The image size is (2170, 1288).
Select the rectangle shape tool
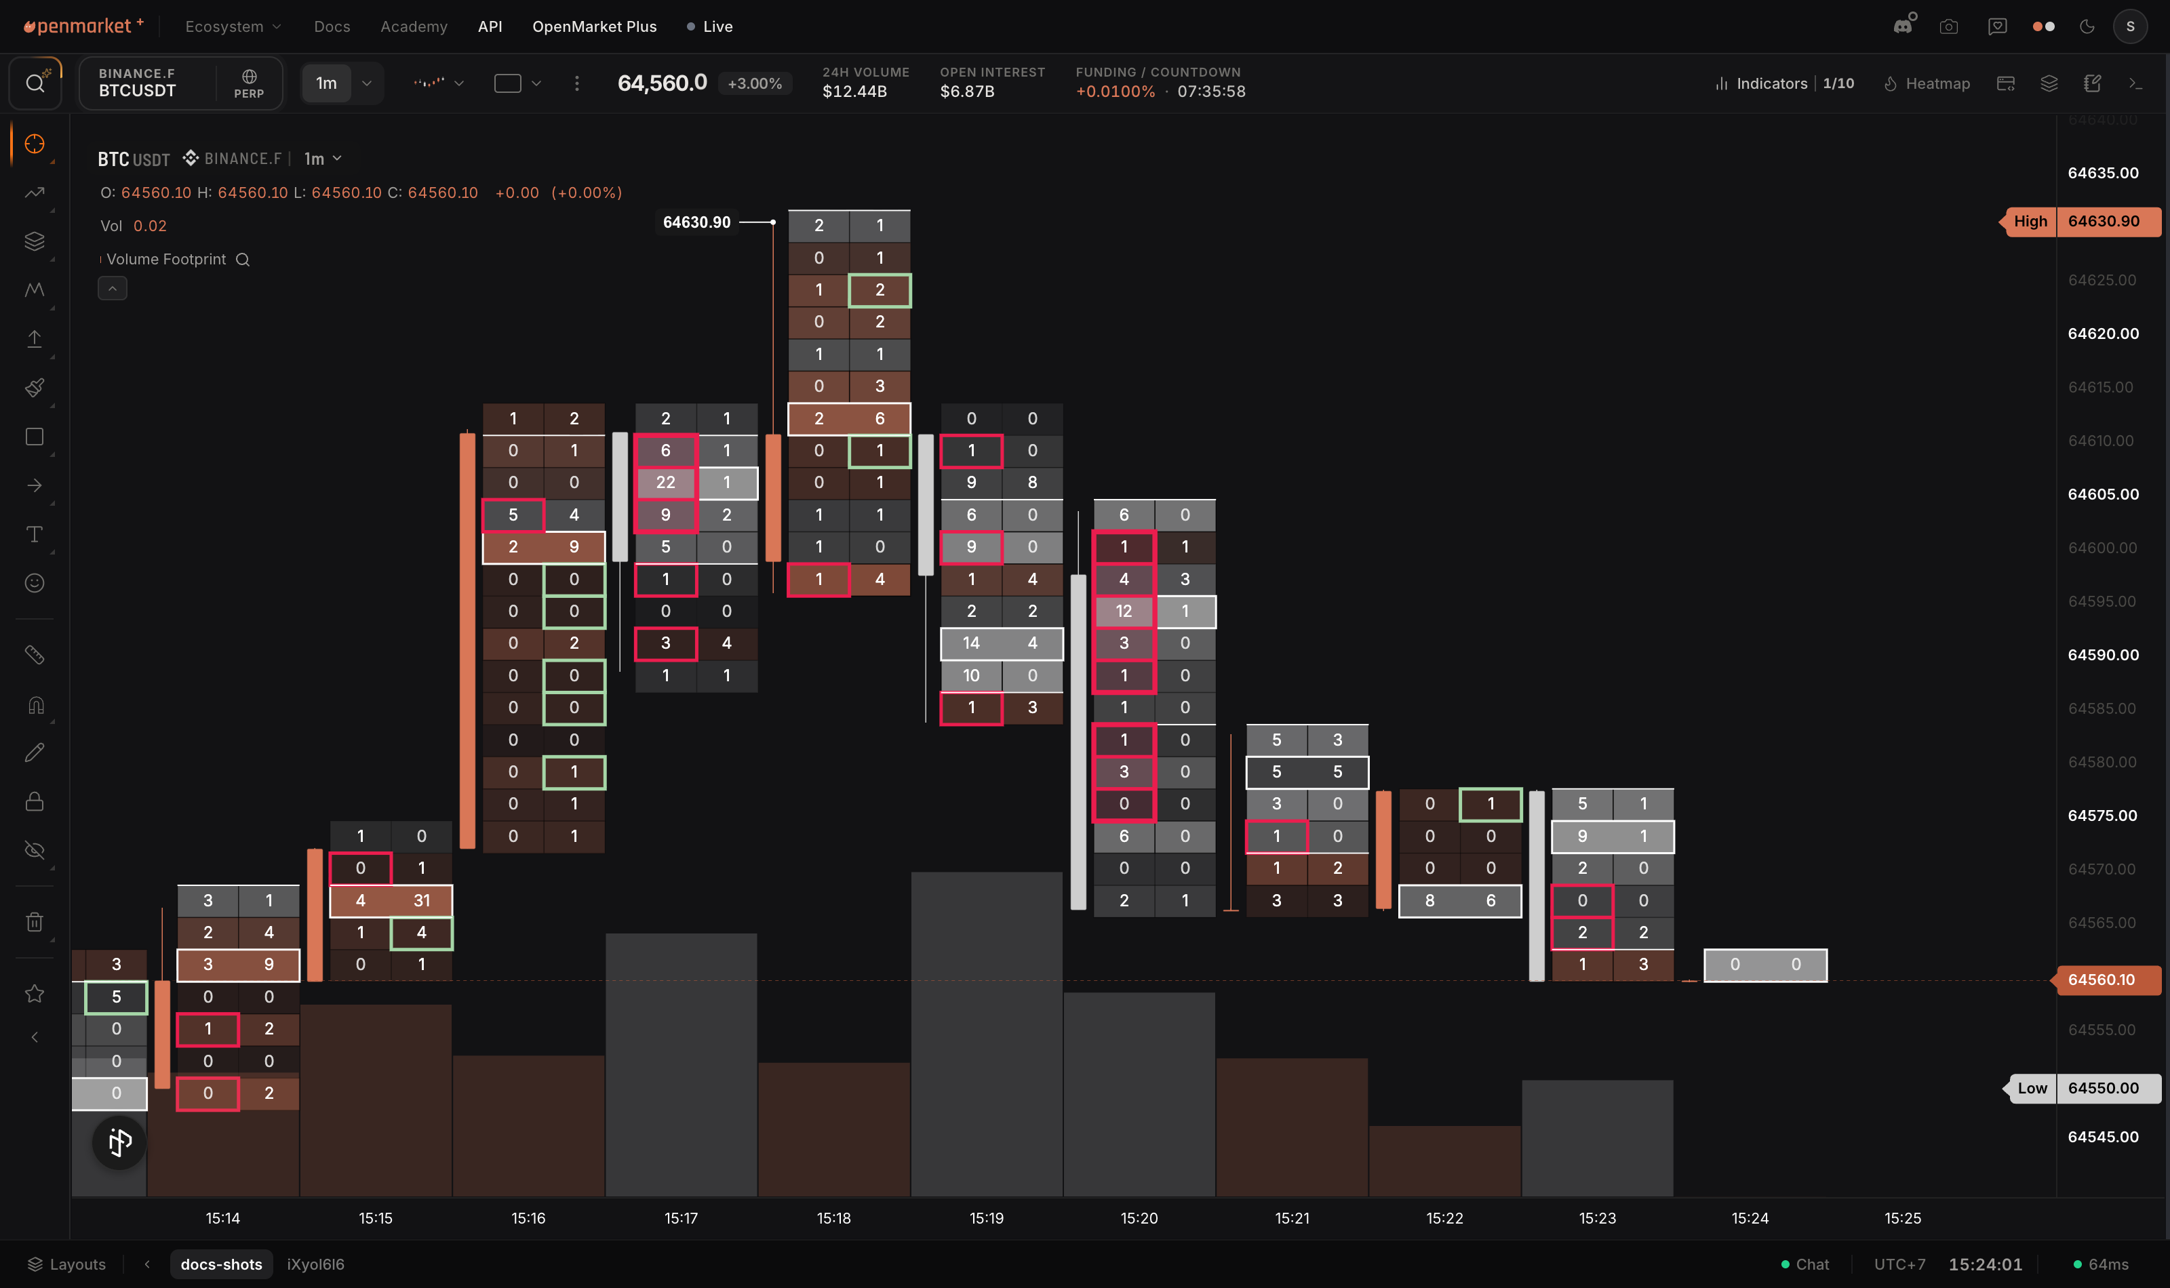[x=35, y=437]
